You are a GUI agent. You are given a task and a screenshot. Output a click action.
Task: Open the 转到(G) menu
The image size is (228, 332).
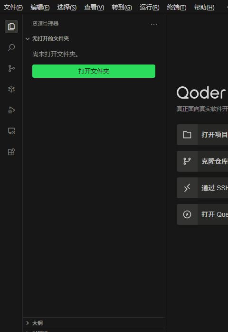point(122,8)
